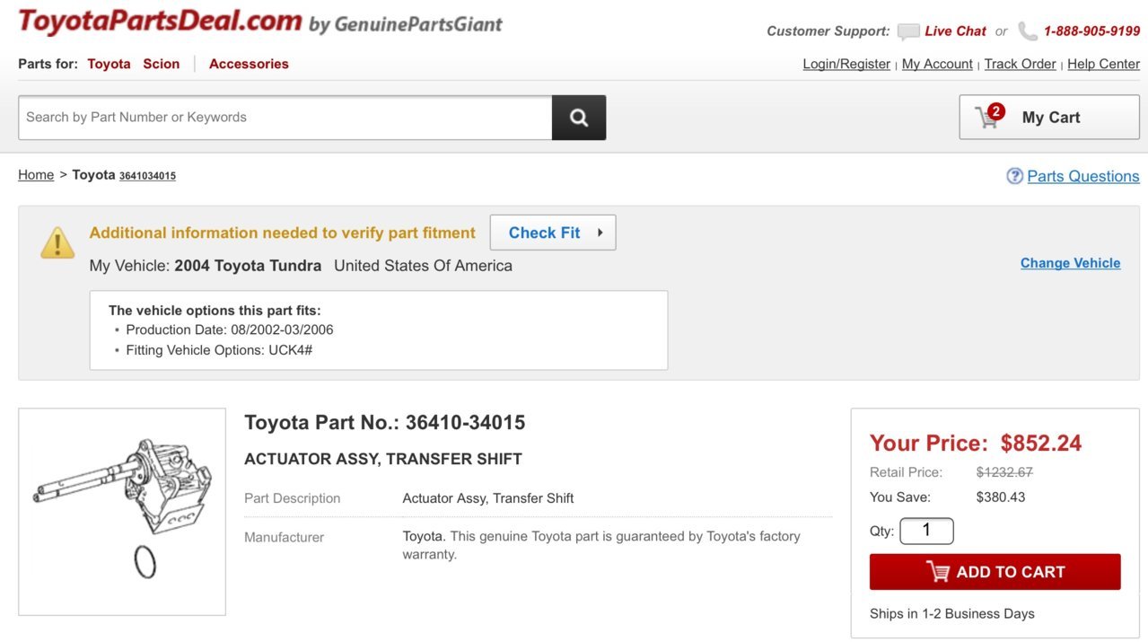Click the Manufacturer warranty description text

601,545
